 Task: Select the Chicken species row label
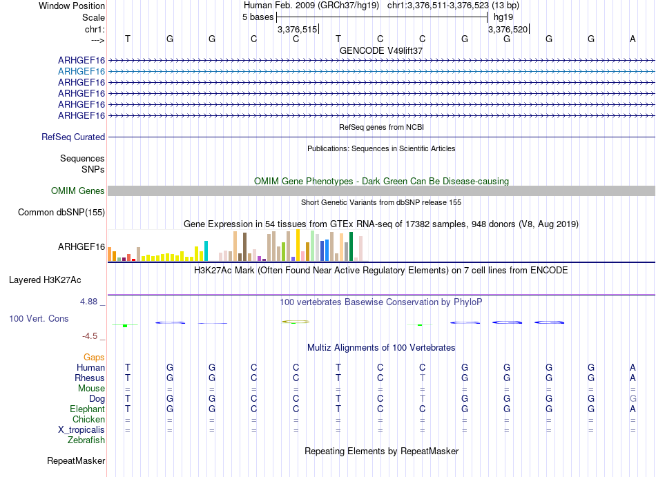(x=88, y=419)
